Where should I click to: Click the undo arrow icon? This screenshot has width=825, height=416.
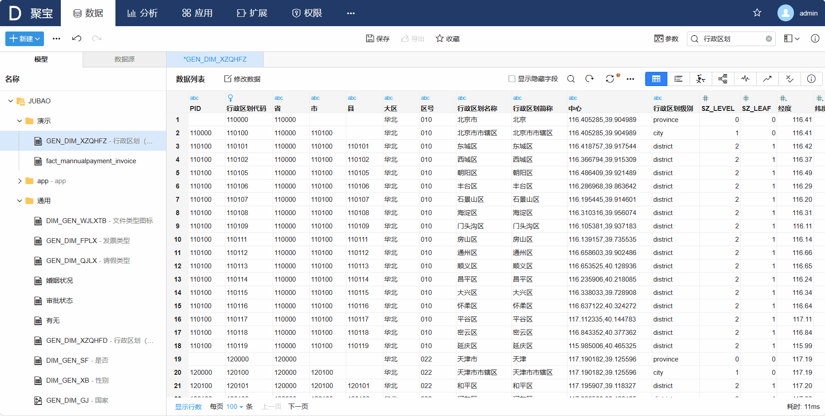pyautogui.click(x=76, y=39)
